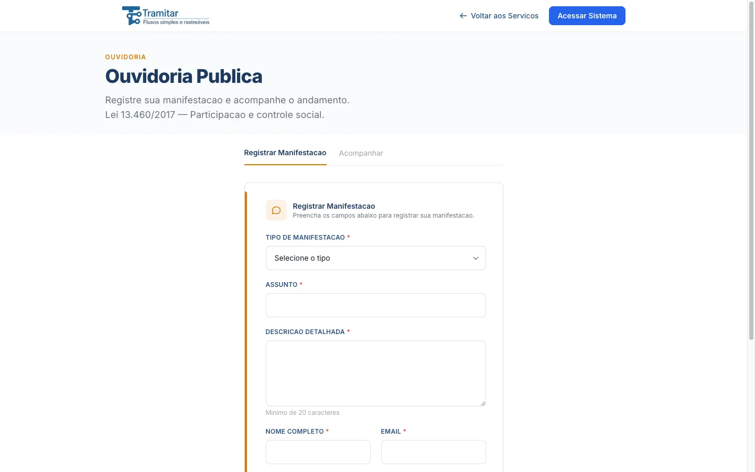
Task: Select the Registrar Manifestacao tab
Action: (x=285, y=153)
